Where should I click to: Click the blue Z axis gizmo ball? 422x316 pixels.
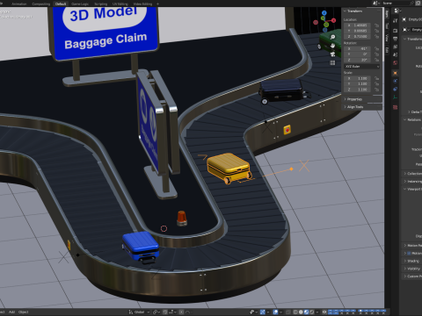[324, 13]
